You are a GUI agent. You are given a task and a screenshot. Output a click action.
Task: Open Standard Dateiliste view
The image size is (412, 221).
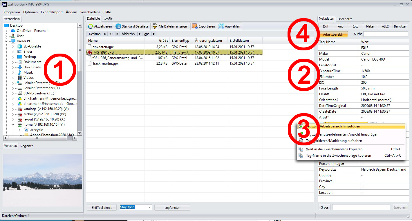132,26
